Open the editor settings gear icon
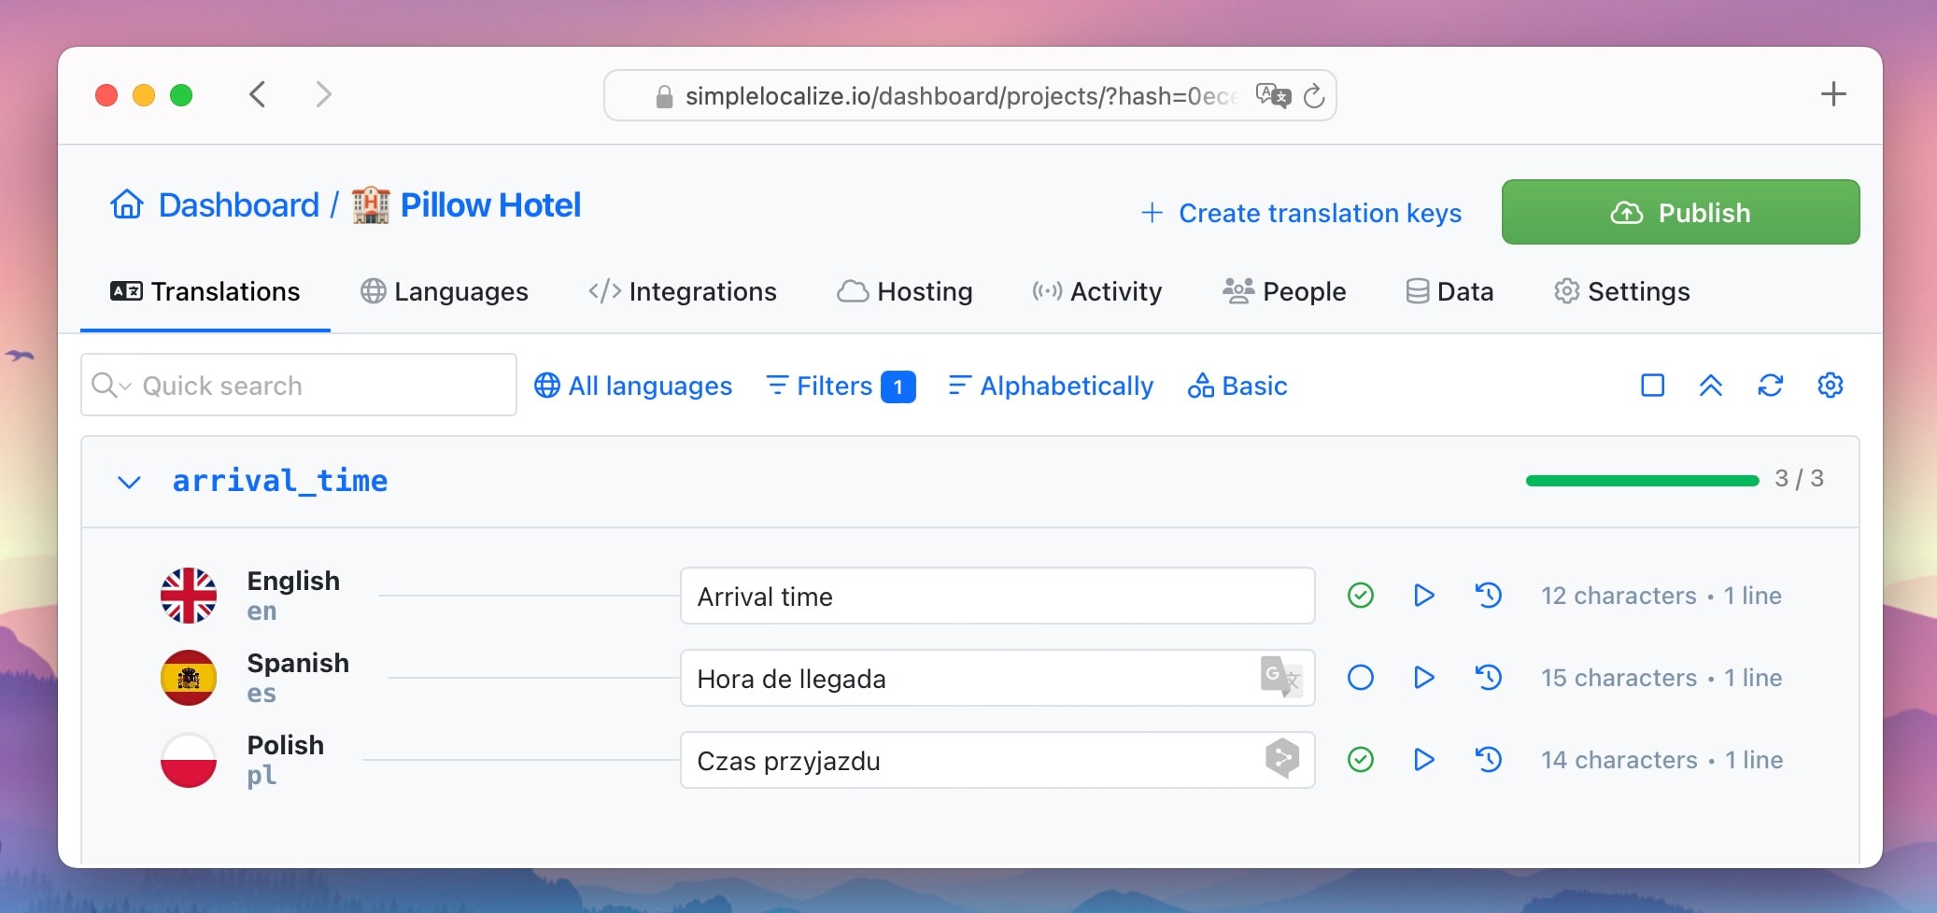This screenshot has width=1937, height=913. coord(1830,385)
